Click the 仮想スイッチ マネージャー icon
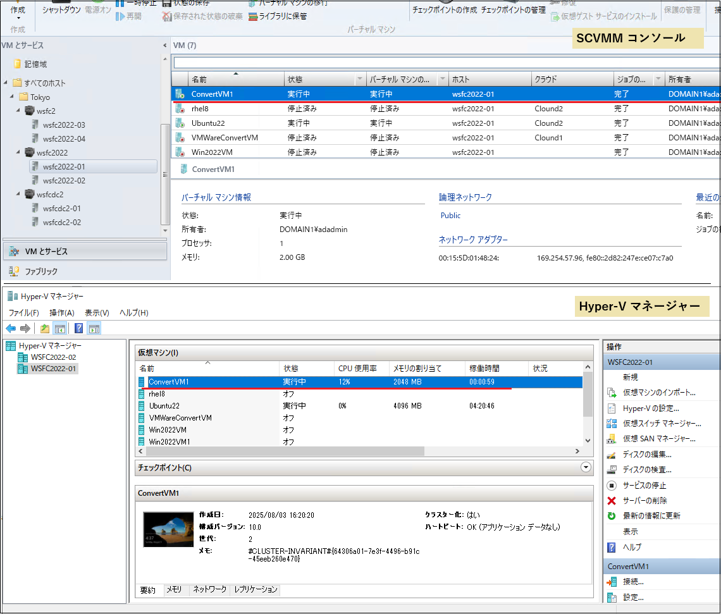The width and height of the screenshot is (721, 614). (612, 423)
